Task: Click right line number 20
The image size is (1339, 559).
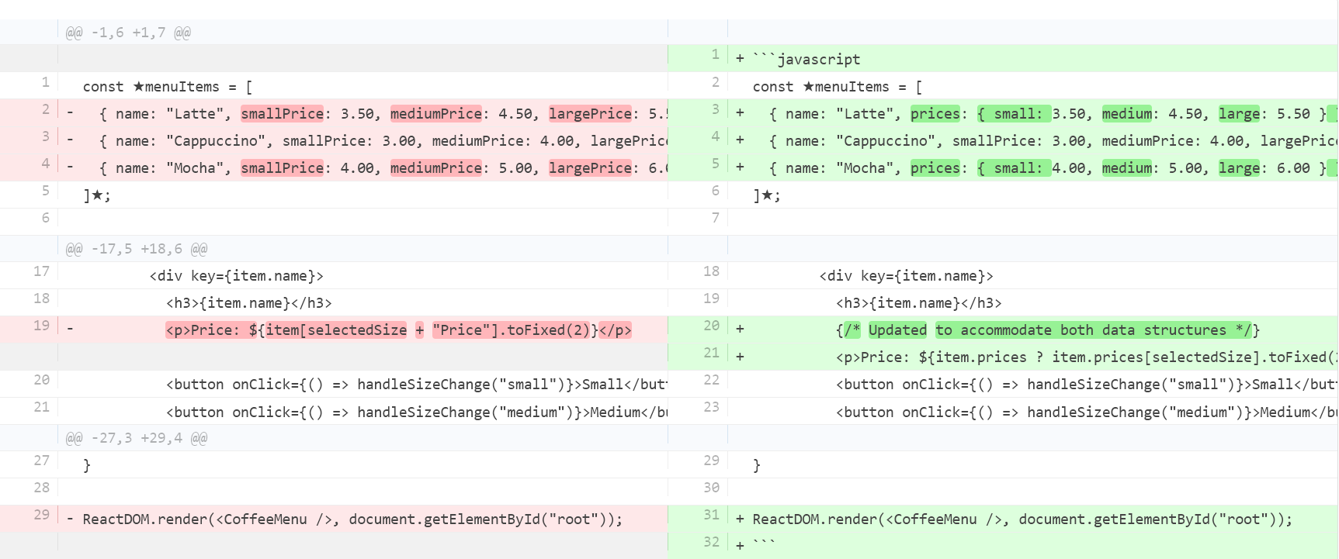Action: (712, 326)
